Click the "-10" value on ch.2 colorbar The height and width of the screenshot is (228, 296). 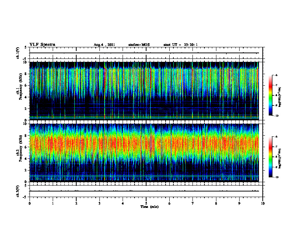276,177
